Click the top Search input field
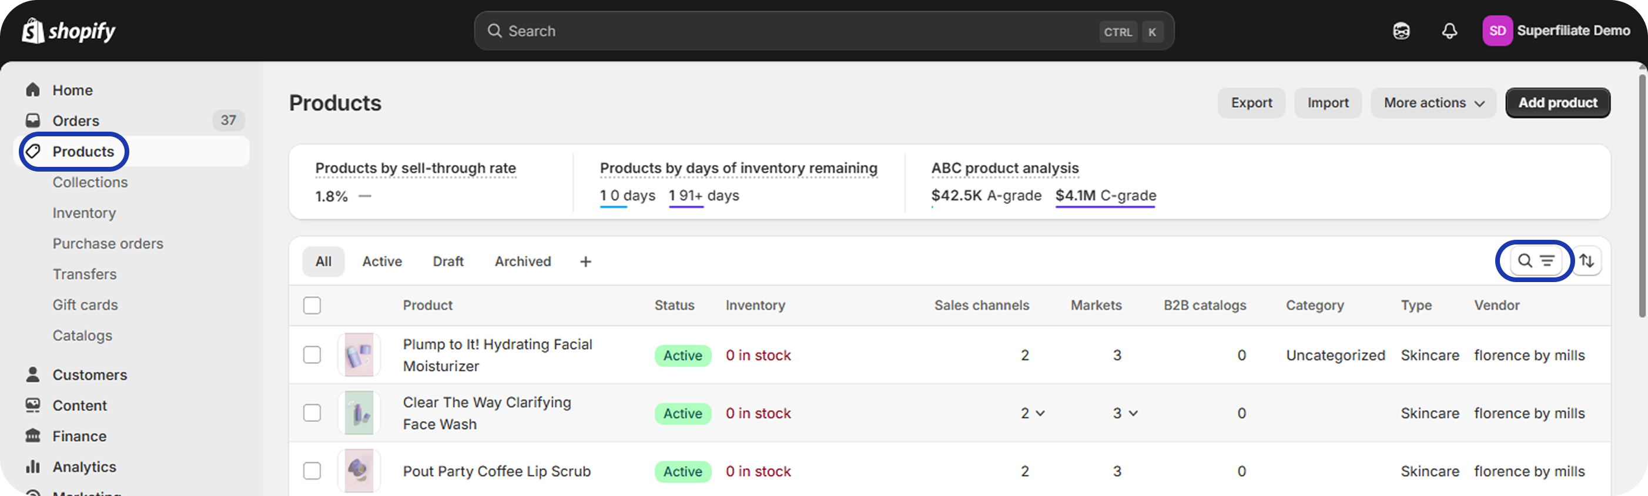Image resolution: width=1648 pixels, height=496 pixels. [824, 31]
